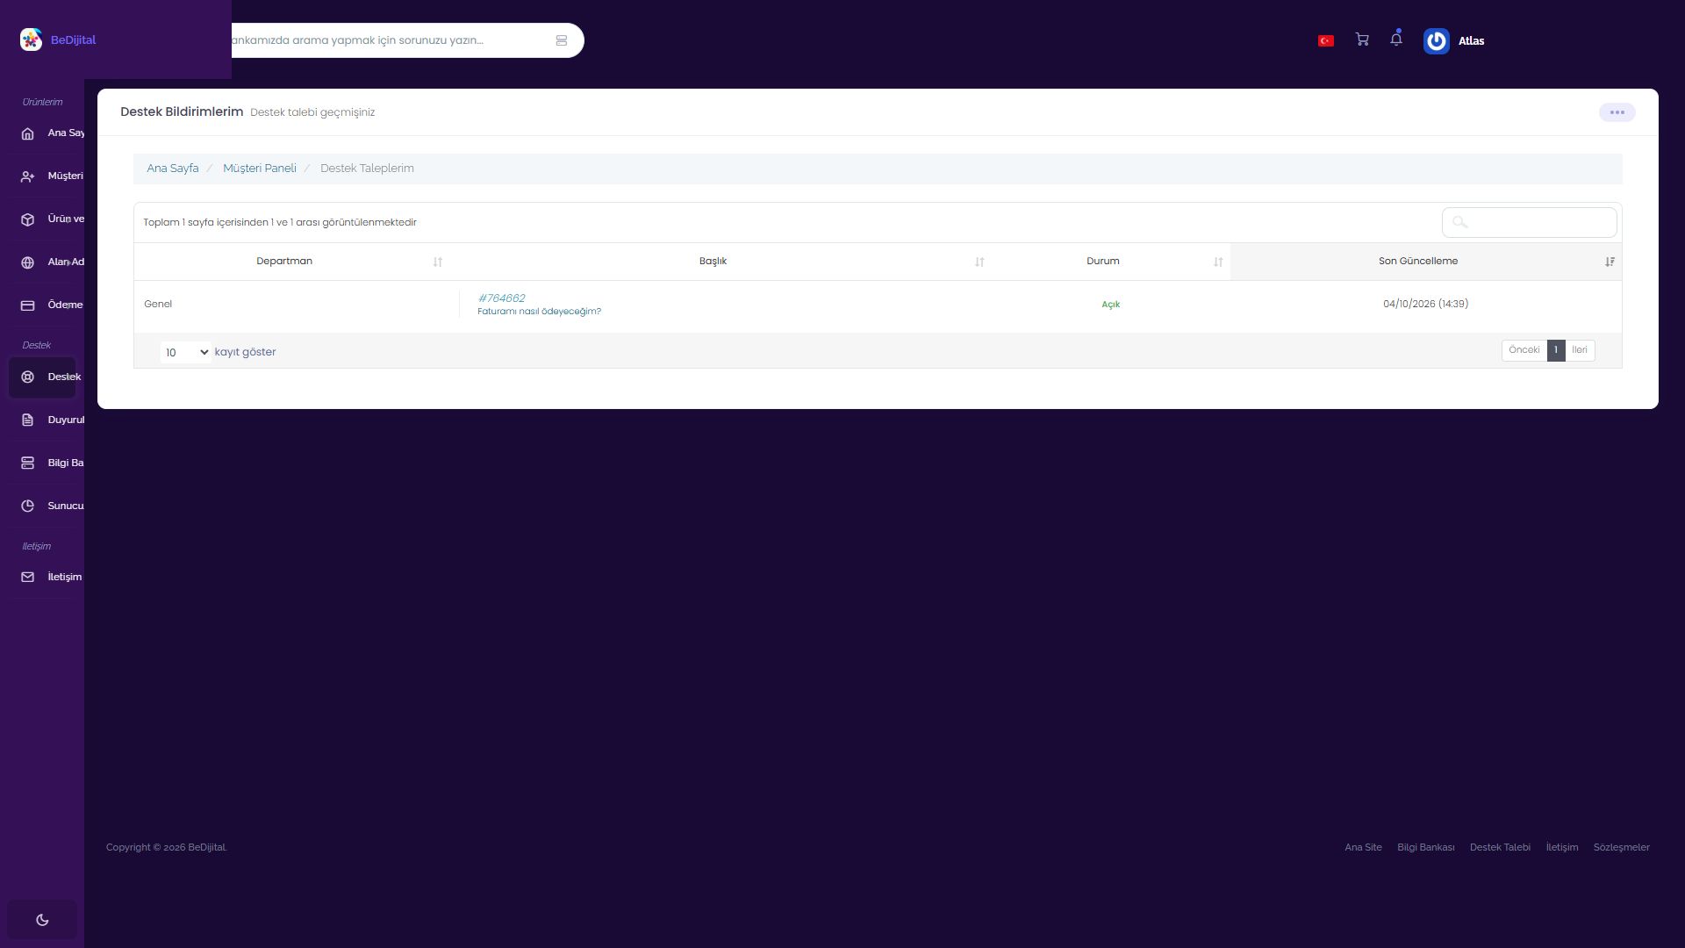Open the Müşteri user icon in sidebar
This screenshot has width=1685, height=948.
(27, 176)
